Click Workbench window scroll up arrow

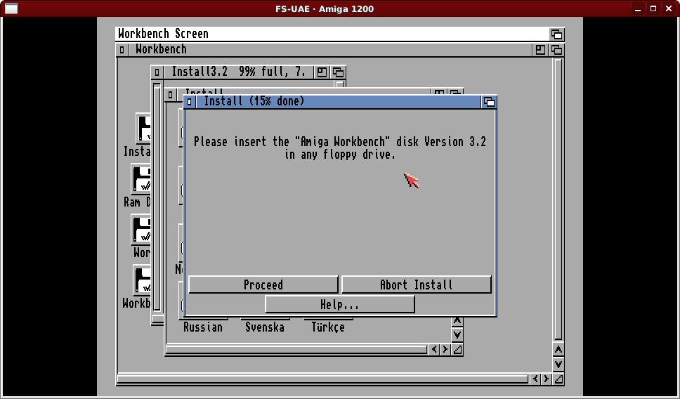558,350
